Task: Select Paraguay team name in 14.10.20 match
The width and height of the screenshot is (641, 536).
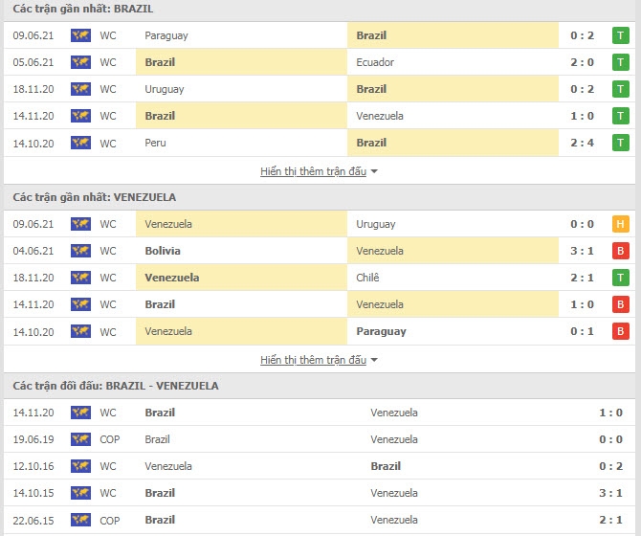Action: (381, 331)
